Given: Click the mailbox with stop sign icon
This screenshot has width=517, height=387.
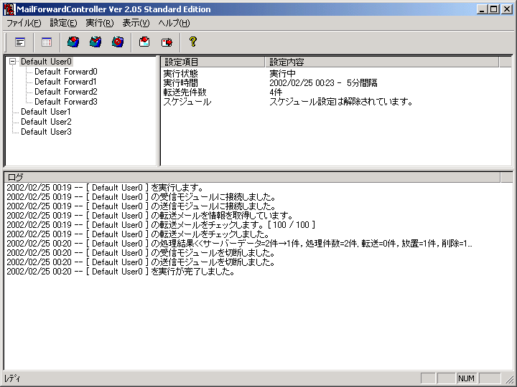Looking at the screenshot, I should click(x=118, y=42).
